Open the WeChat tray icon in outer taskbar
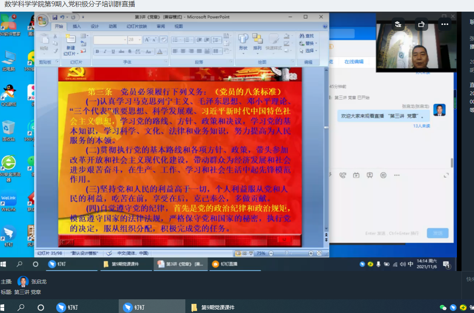 tap(443, 307)
